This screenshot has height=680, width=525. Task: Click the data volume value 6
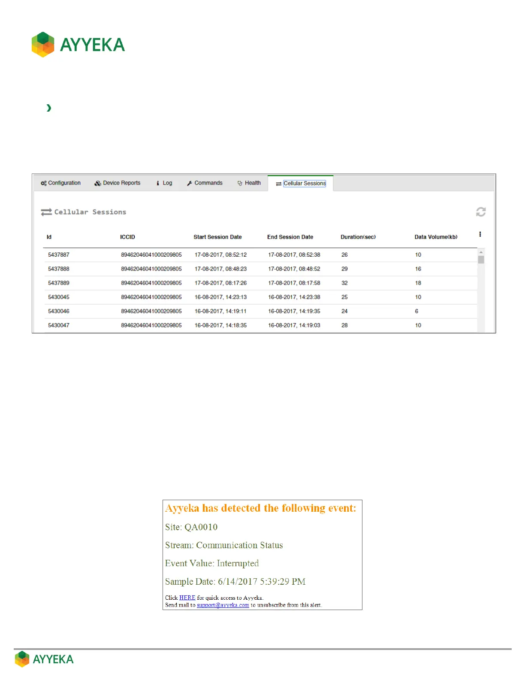pos(416,311)
